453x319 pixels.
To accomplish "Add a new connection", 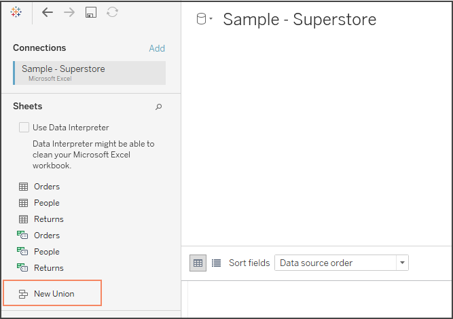I will [157, 48].
